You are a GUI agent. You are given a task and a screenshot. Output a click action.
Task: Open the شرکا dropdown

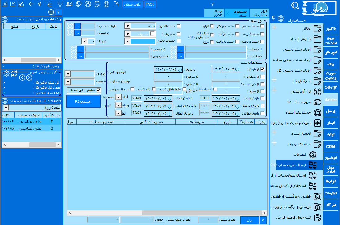[x=84, y=41]
